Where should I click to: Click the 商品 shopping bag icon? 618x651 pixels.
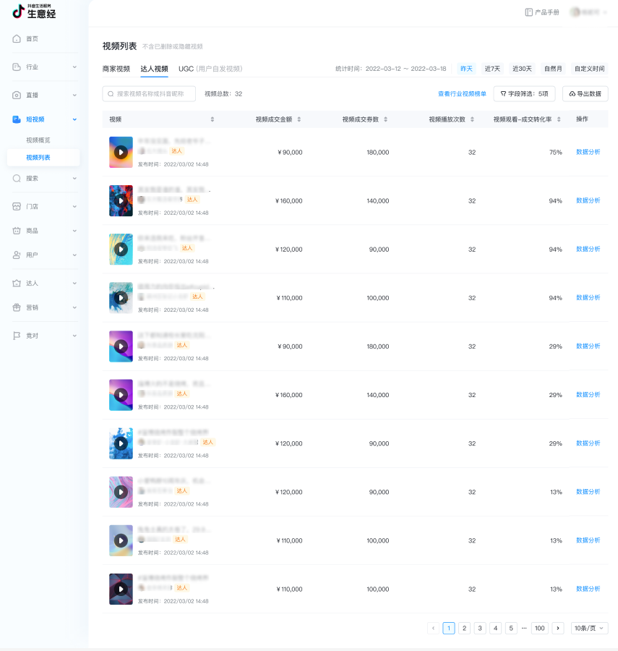coord(17,231)
